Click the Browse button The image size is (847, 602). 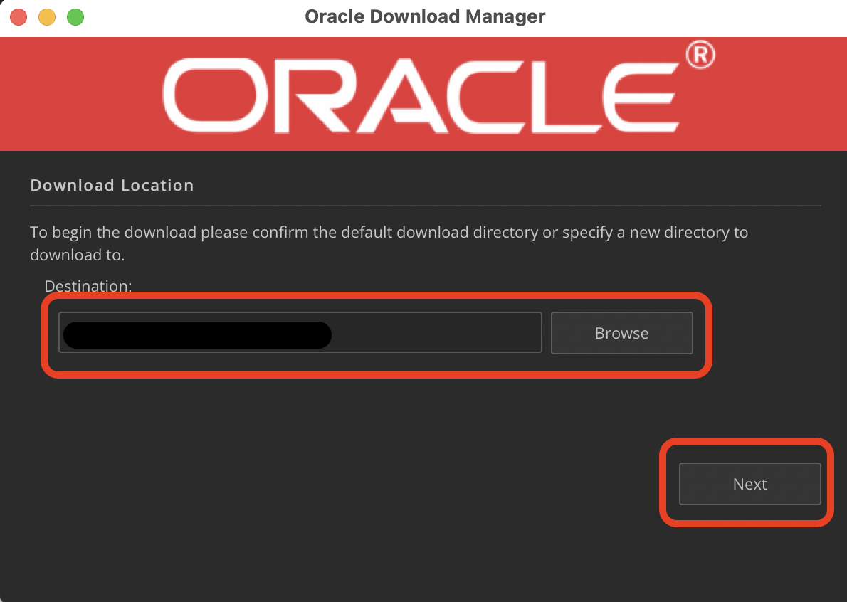(621, 333)
